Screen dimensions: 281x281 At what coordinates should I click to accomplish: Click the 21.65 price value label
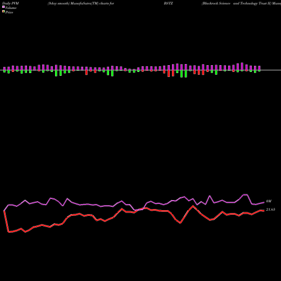(x=270, y=210)
